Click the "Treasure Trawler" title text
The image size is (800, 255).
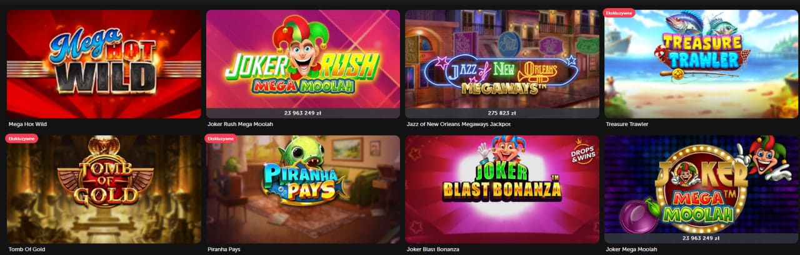pyautogui.click(x=627, y=124)
